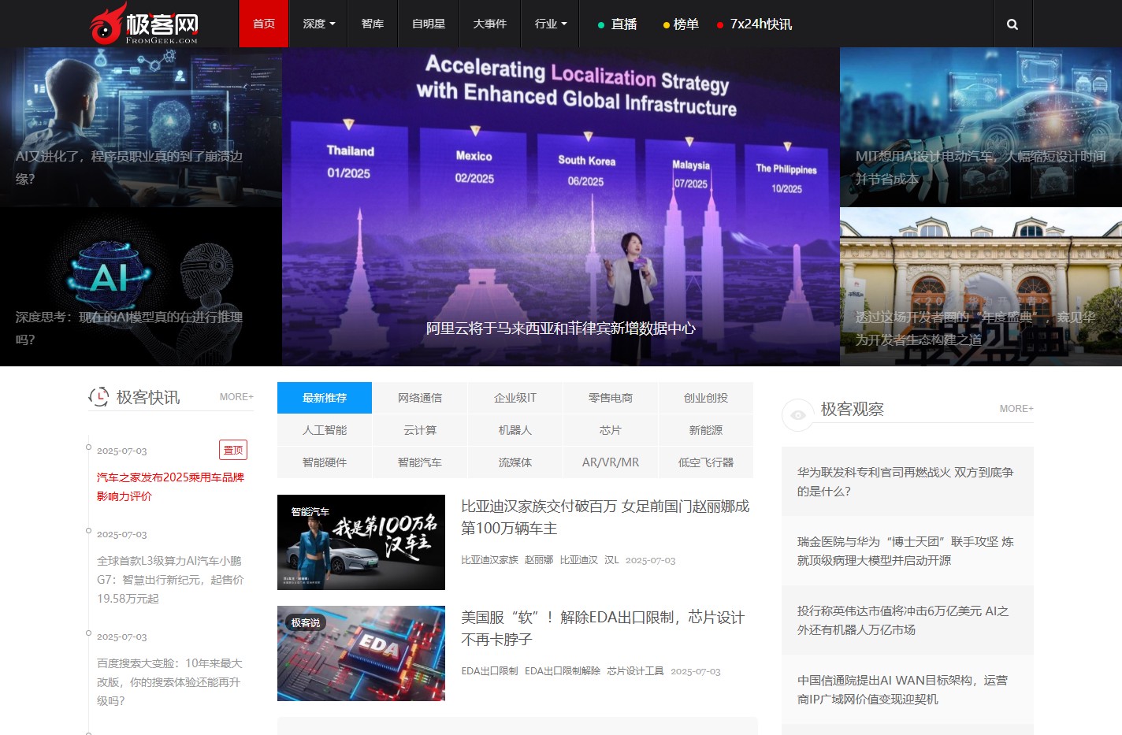Select the 最新推荐 tab
The width and height of the screenshot is (1122, 735).
coord(325,398)
